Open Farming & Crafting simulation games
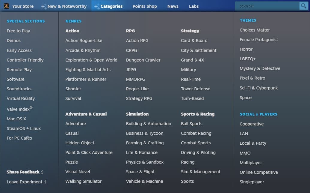Screen dimensions: 310x193 click(x=145, y=143)
